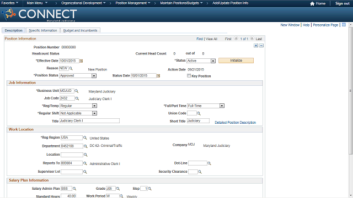Look up Union Code values

199,113
